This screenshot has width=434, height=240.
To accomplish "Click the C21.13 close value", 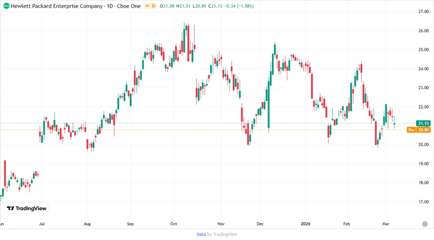I will (216, 6).
